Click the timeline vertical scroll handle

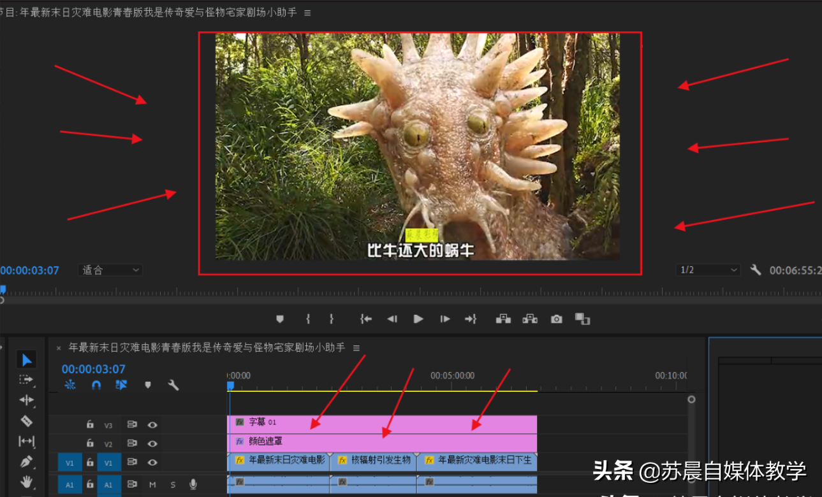pos(691,400)
